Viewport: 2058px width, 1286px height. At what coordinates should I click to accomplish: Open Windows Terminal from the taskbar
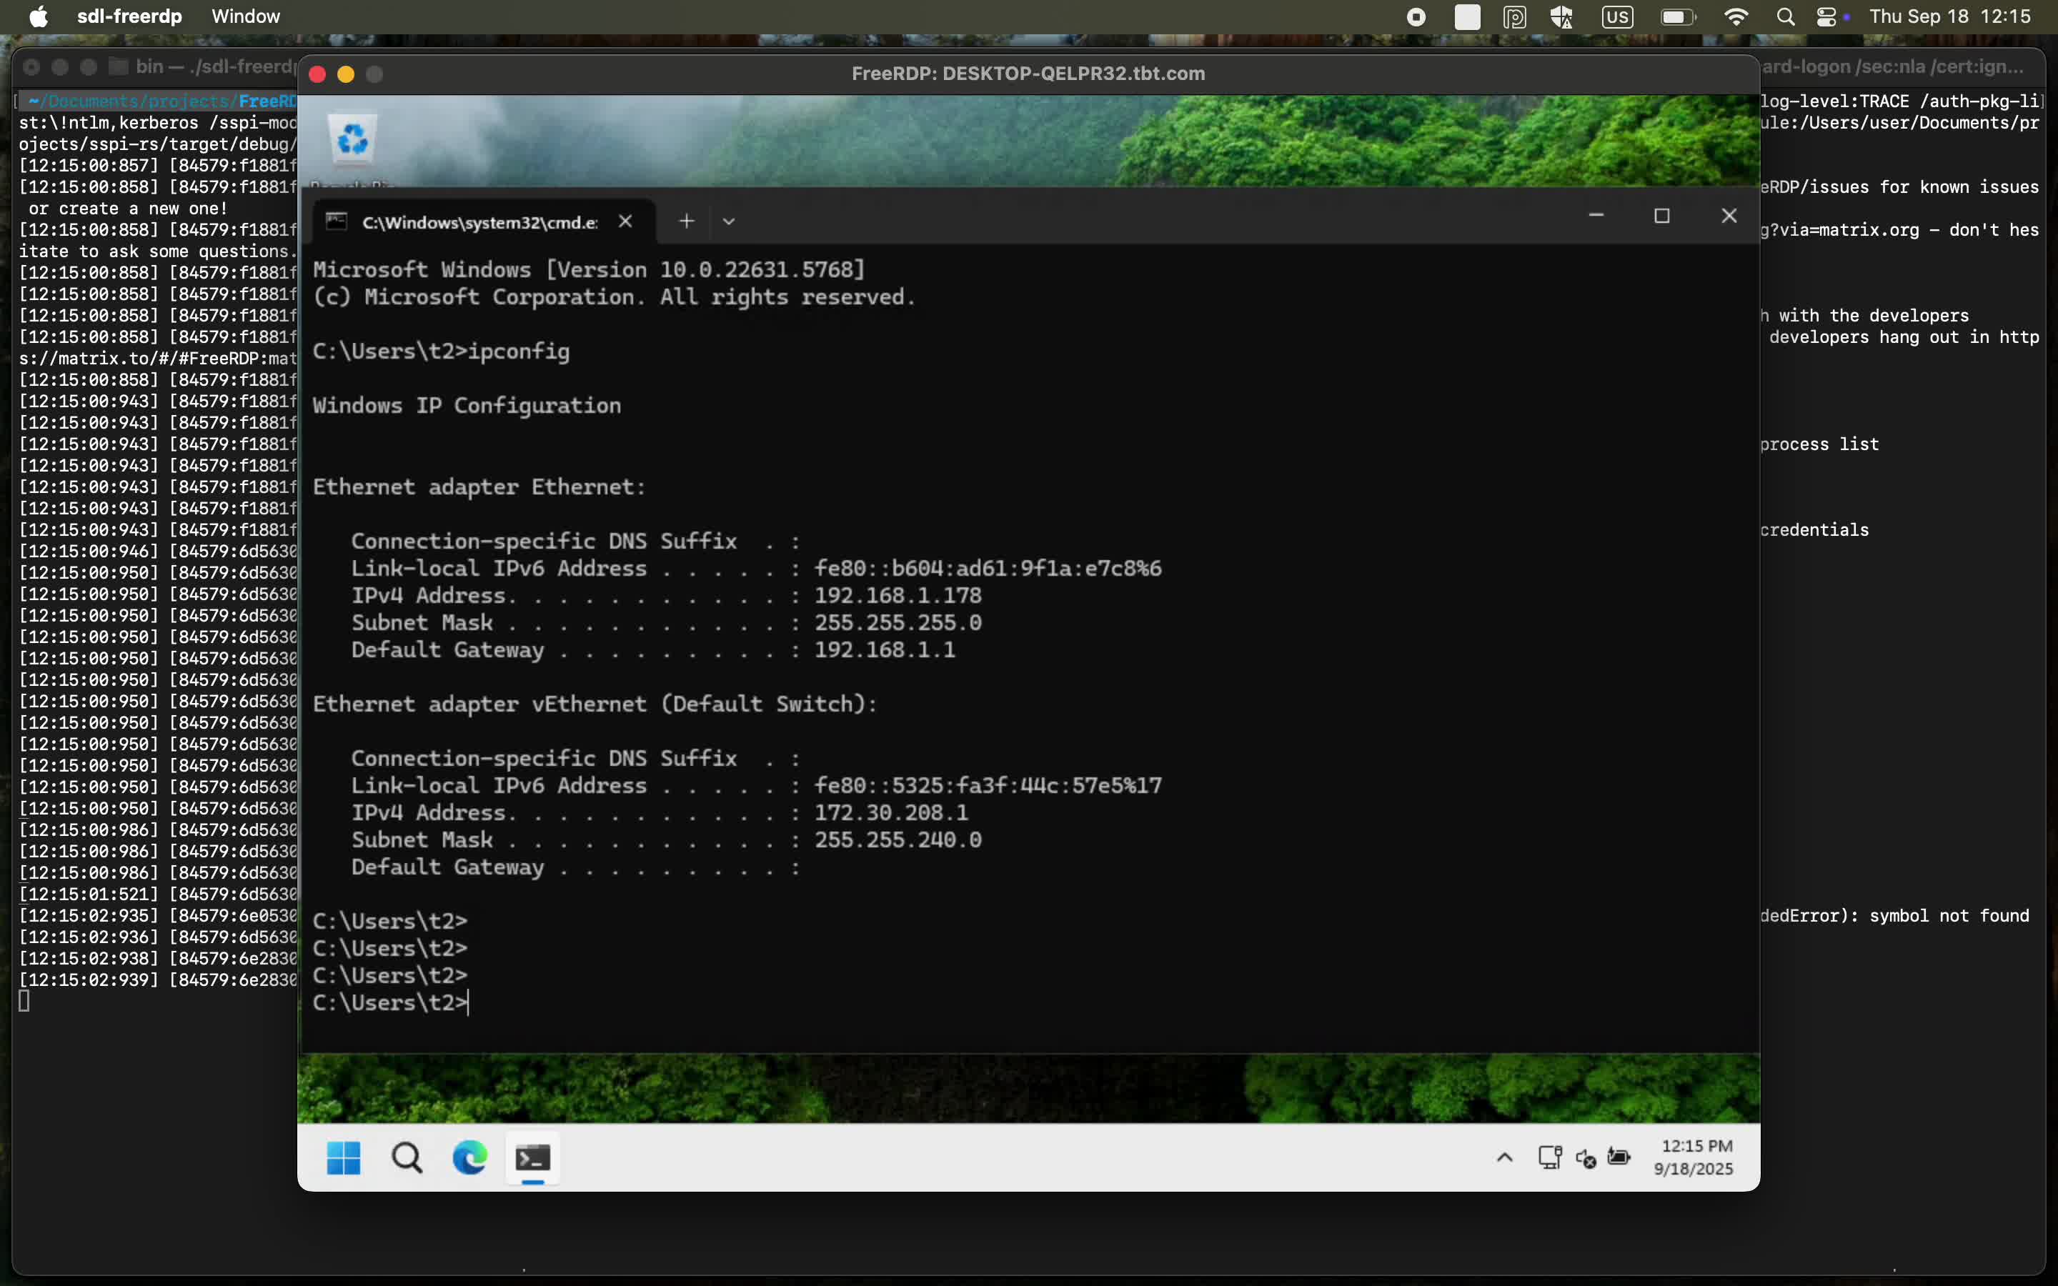533,1157
